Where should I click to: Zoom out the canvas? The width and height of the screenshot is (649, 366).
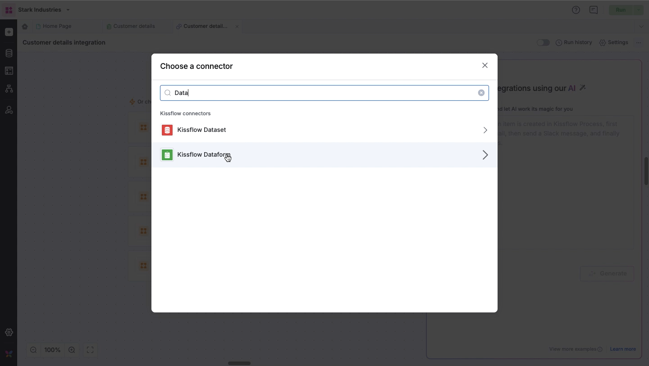tap(33, 350)
